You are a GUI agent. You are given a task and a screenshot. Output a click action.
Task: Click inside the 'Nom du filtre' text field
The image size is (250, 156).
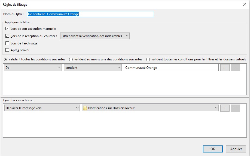coord(90,14)
